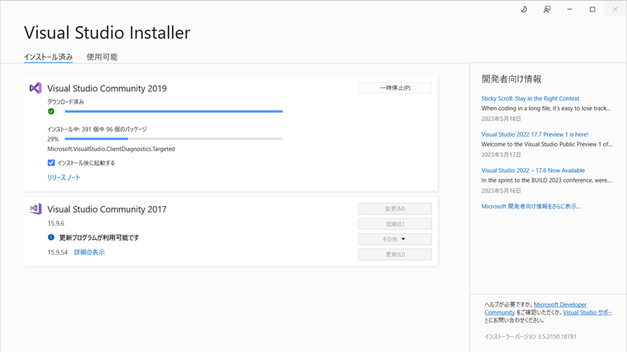This screenshot has width=627, height=352.
Task: Maximize the installer window
Action: 592,9
